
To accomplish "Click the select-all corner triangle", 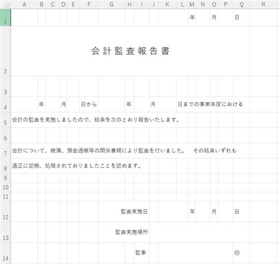I will coord(5,4).
